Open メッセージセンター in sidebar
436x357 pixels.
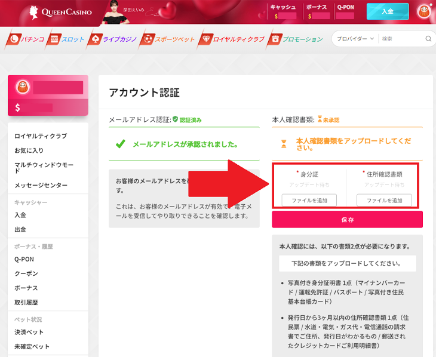(x=41, y=185)
